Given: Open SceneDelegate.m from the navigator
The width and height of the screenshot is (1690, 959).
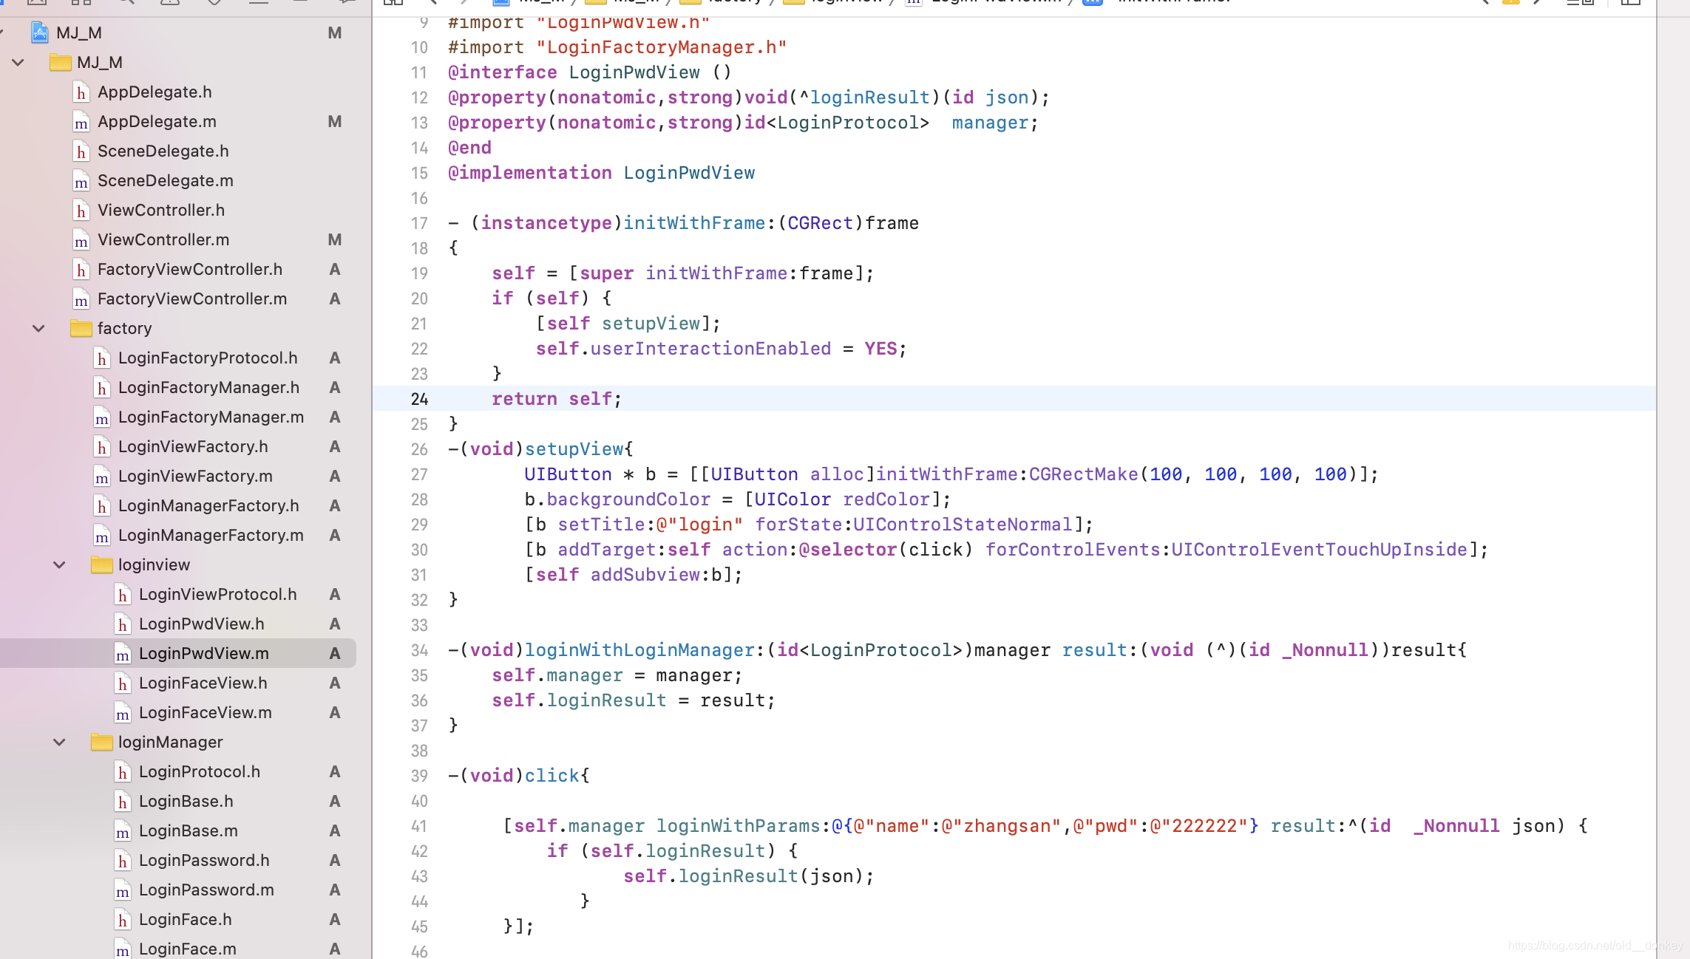Looking at the screenshot, I should pos(165,180).
